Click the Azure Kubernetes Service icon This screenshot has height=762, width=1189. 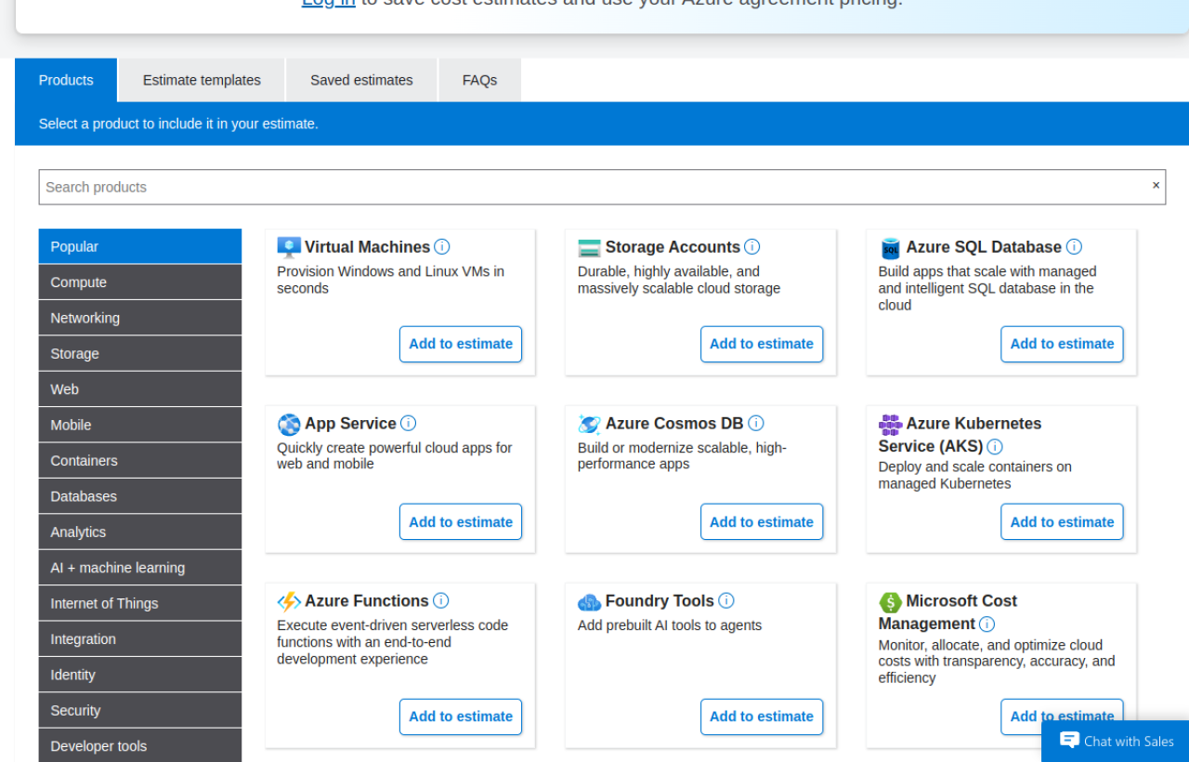(x=890, y=425)
